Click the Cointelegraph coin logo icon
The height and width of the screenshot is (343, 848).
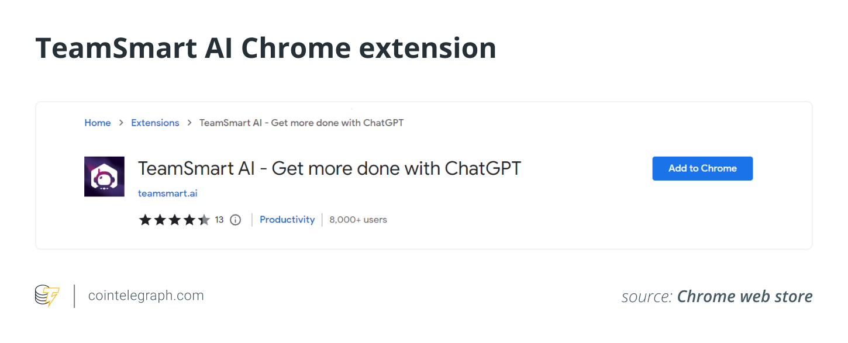[x=47, y=296]
